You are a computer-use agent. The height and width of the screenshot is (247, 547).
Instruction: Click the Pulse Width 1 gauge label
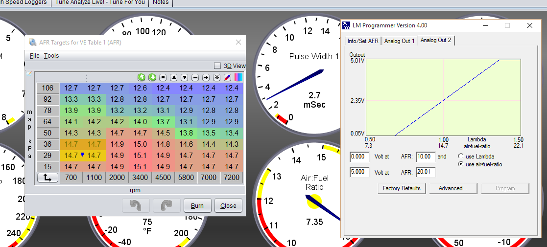313,56
